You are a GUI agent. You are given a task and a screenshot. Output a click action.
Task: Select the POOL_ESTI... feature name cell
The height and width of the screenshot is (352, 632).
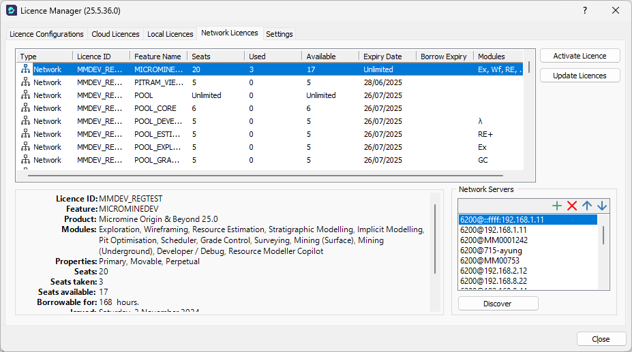[159, 133]
